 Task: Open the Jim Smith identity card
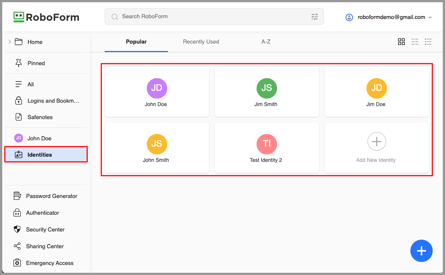click(x=267, y=92)
